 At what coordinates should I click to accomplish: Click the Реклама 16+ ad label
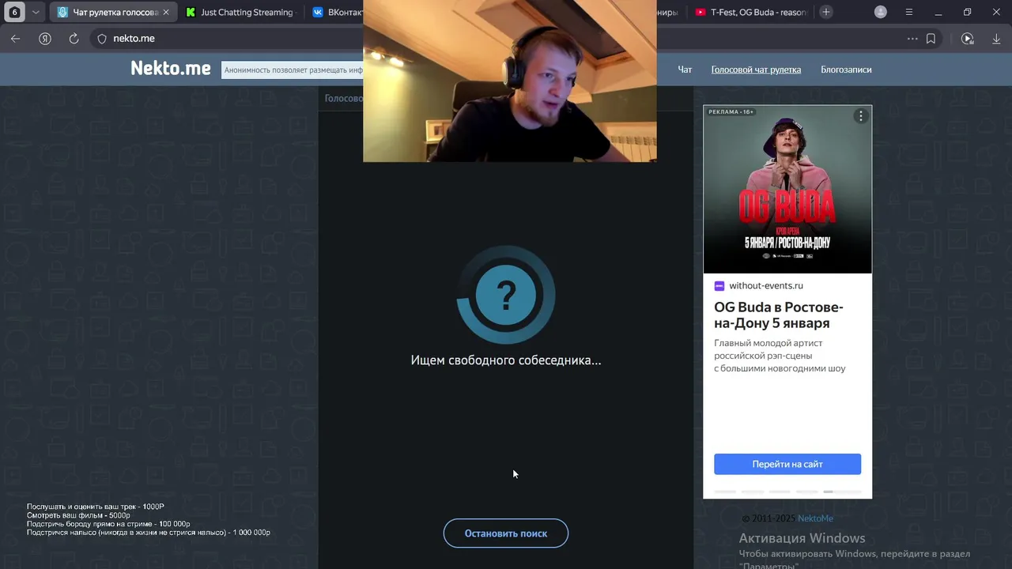731,112
